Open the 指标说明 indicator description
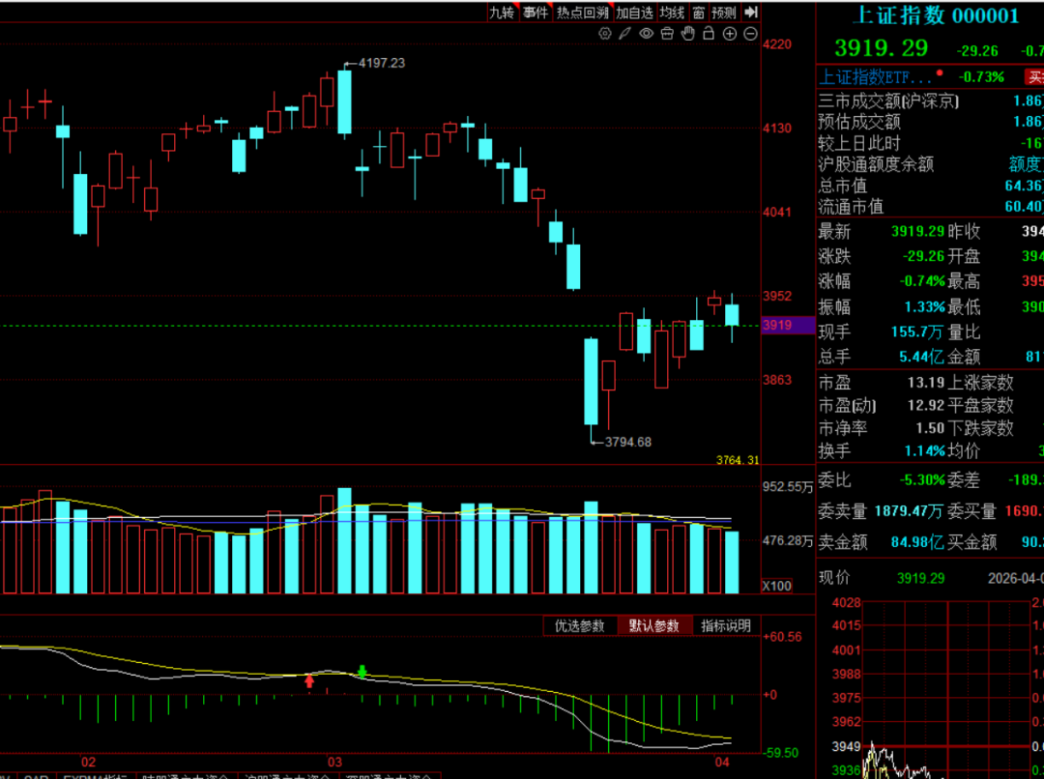This screenshot has width=1044, height=779. [726, 626]
